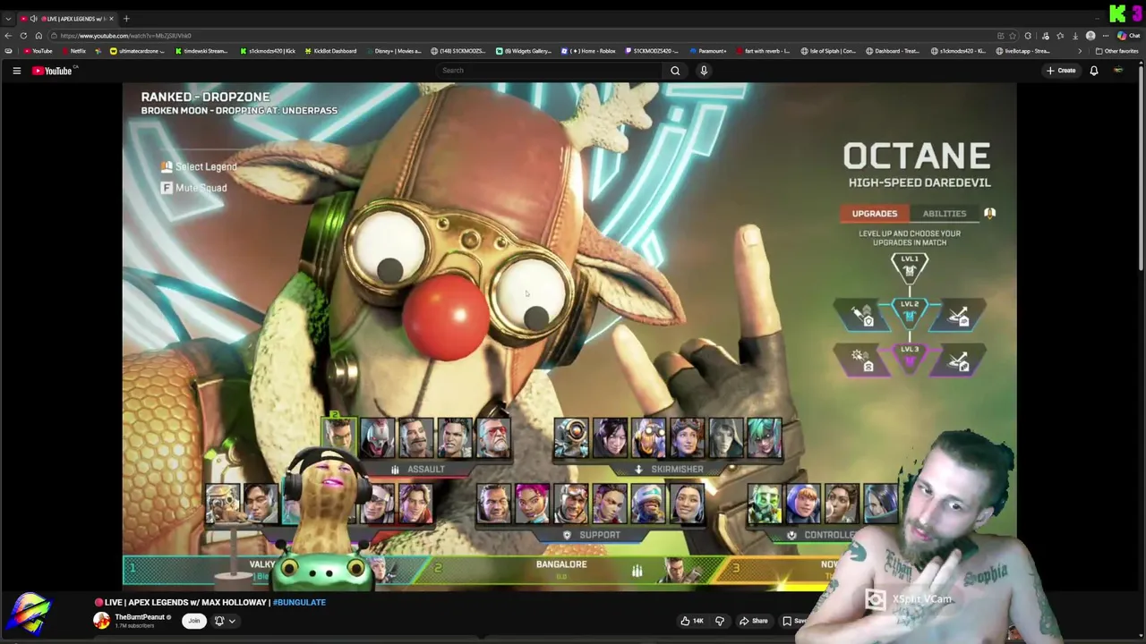Screen dimensions: 1146x644
Task: Open the Netflix bookmark
Action: coord(73,51)
